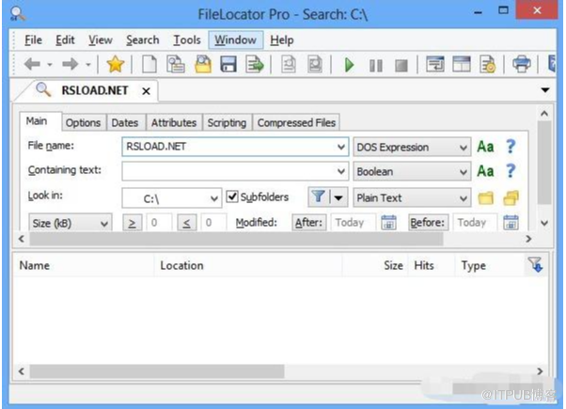Switch to the Options tab
Screen dimensions: 566x409
(x=83, y=123)
